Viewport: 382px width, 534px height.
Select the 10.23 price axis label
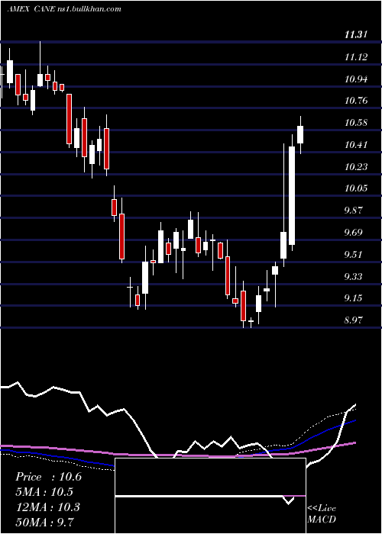pos(356,166)
